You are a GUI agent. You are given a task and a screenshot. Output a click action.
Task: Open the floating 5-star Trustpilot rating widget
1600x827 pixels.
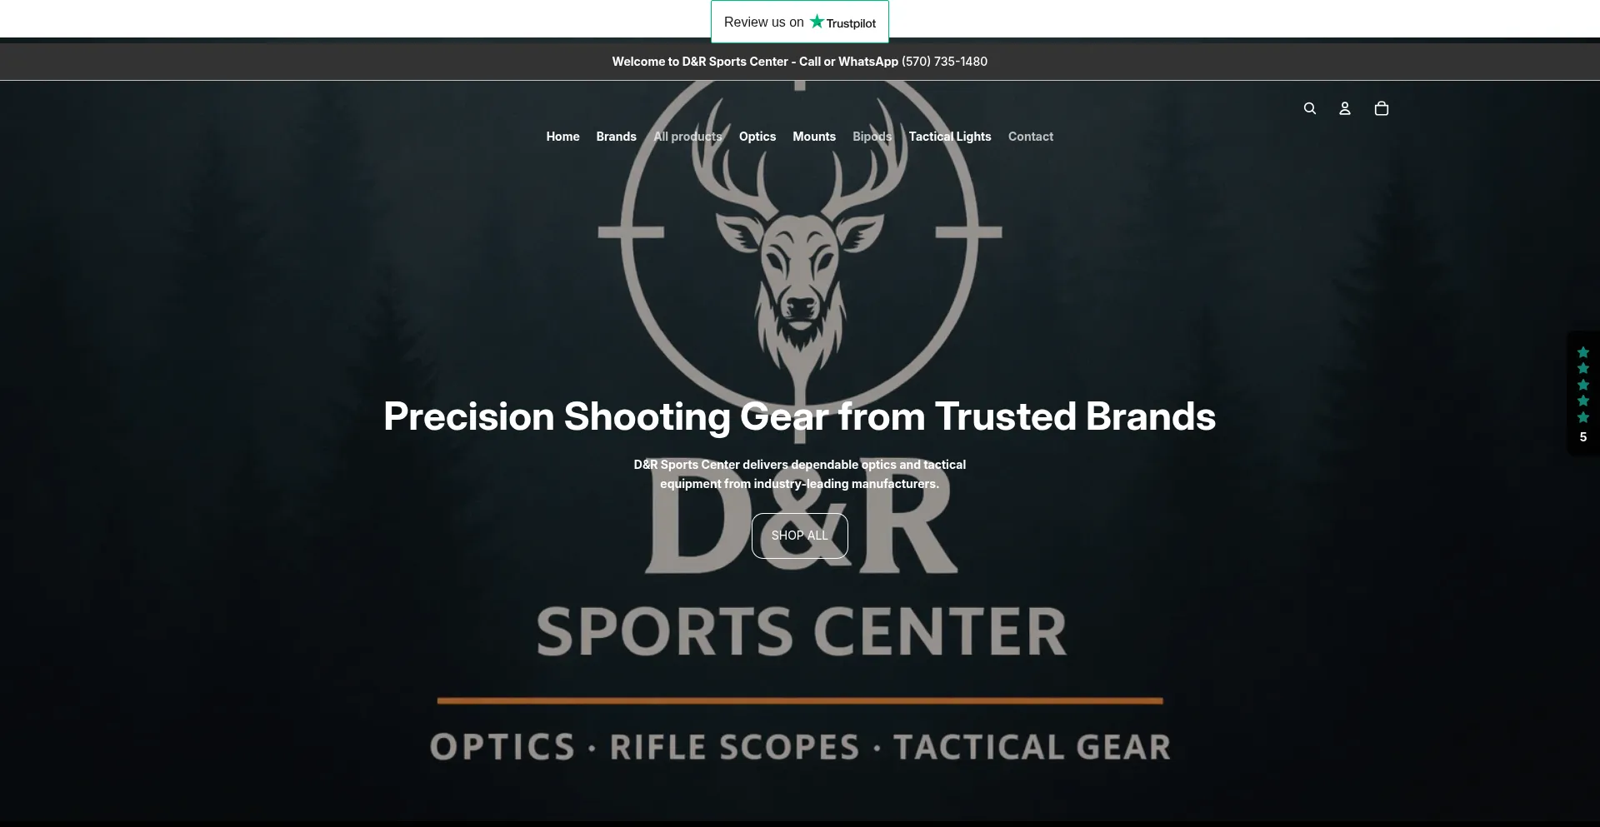pos(1582,393)
